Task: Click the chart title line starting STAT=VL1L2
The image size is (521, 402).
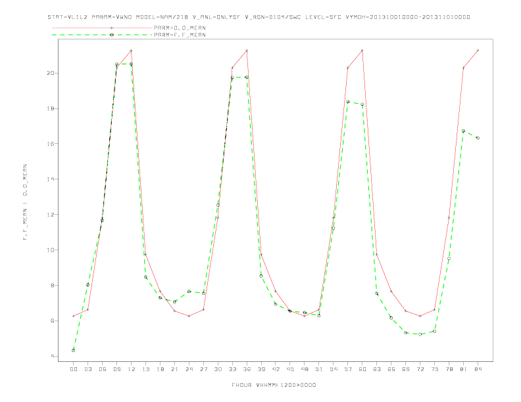Action: point(259,17)
